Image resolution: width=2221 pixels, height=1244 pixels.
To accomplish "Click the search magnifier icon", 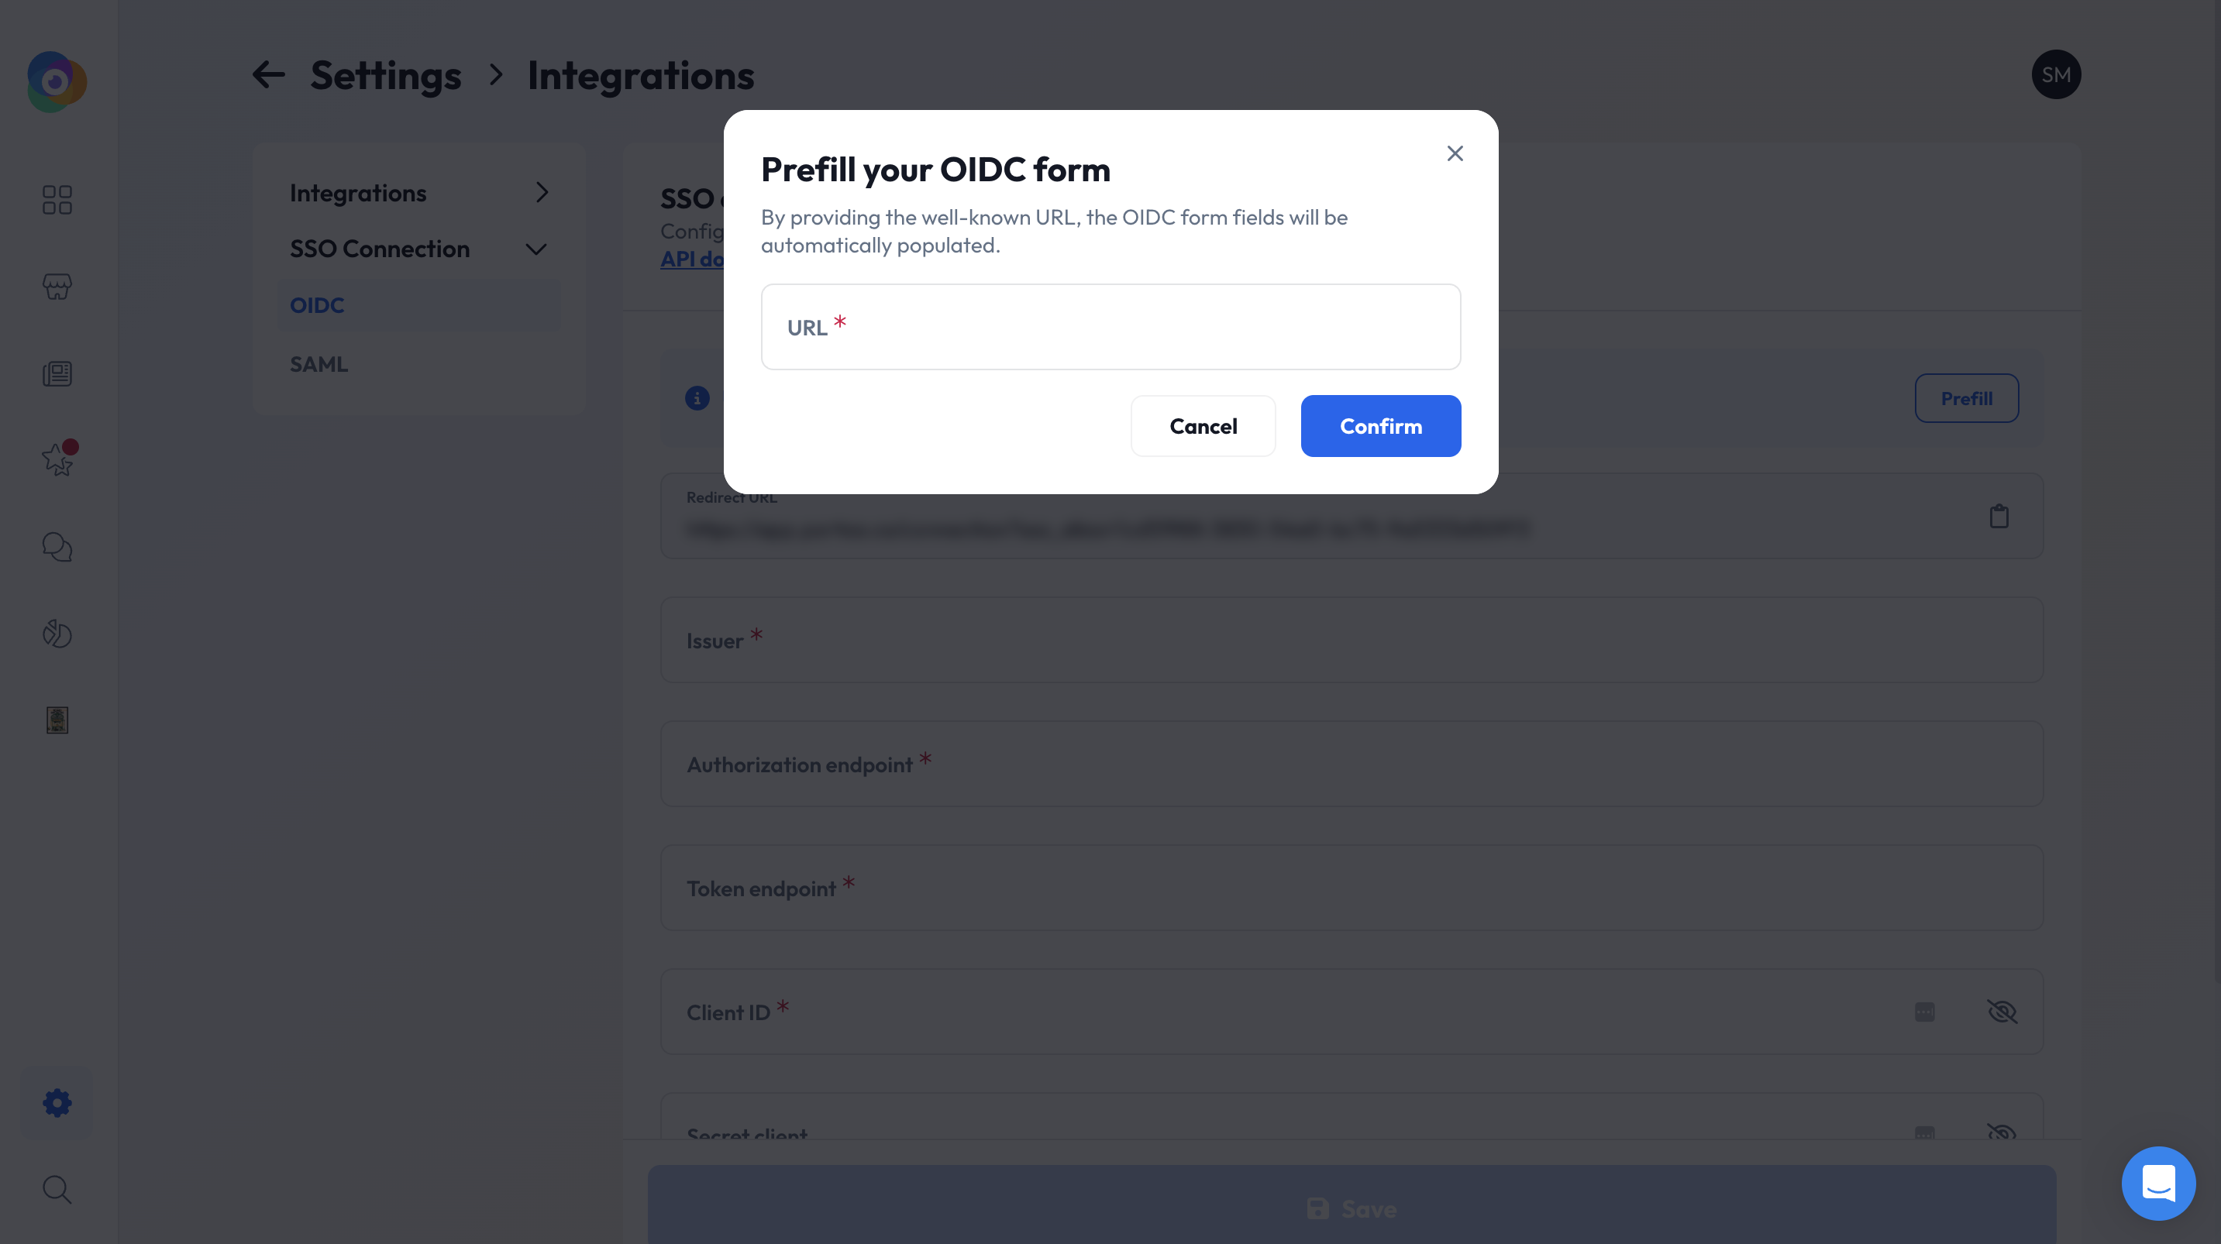I will tap(57, 1189).
